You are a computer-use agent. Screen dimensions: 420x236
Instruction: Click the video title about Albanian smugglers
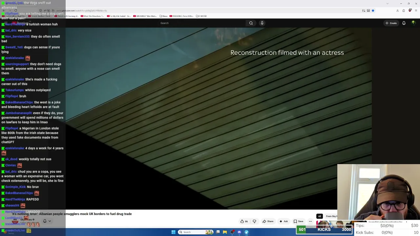click(72, 214)
